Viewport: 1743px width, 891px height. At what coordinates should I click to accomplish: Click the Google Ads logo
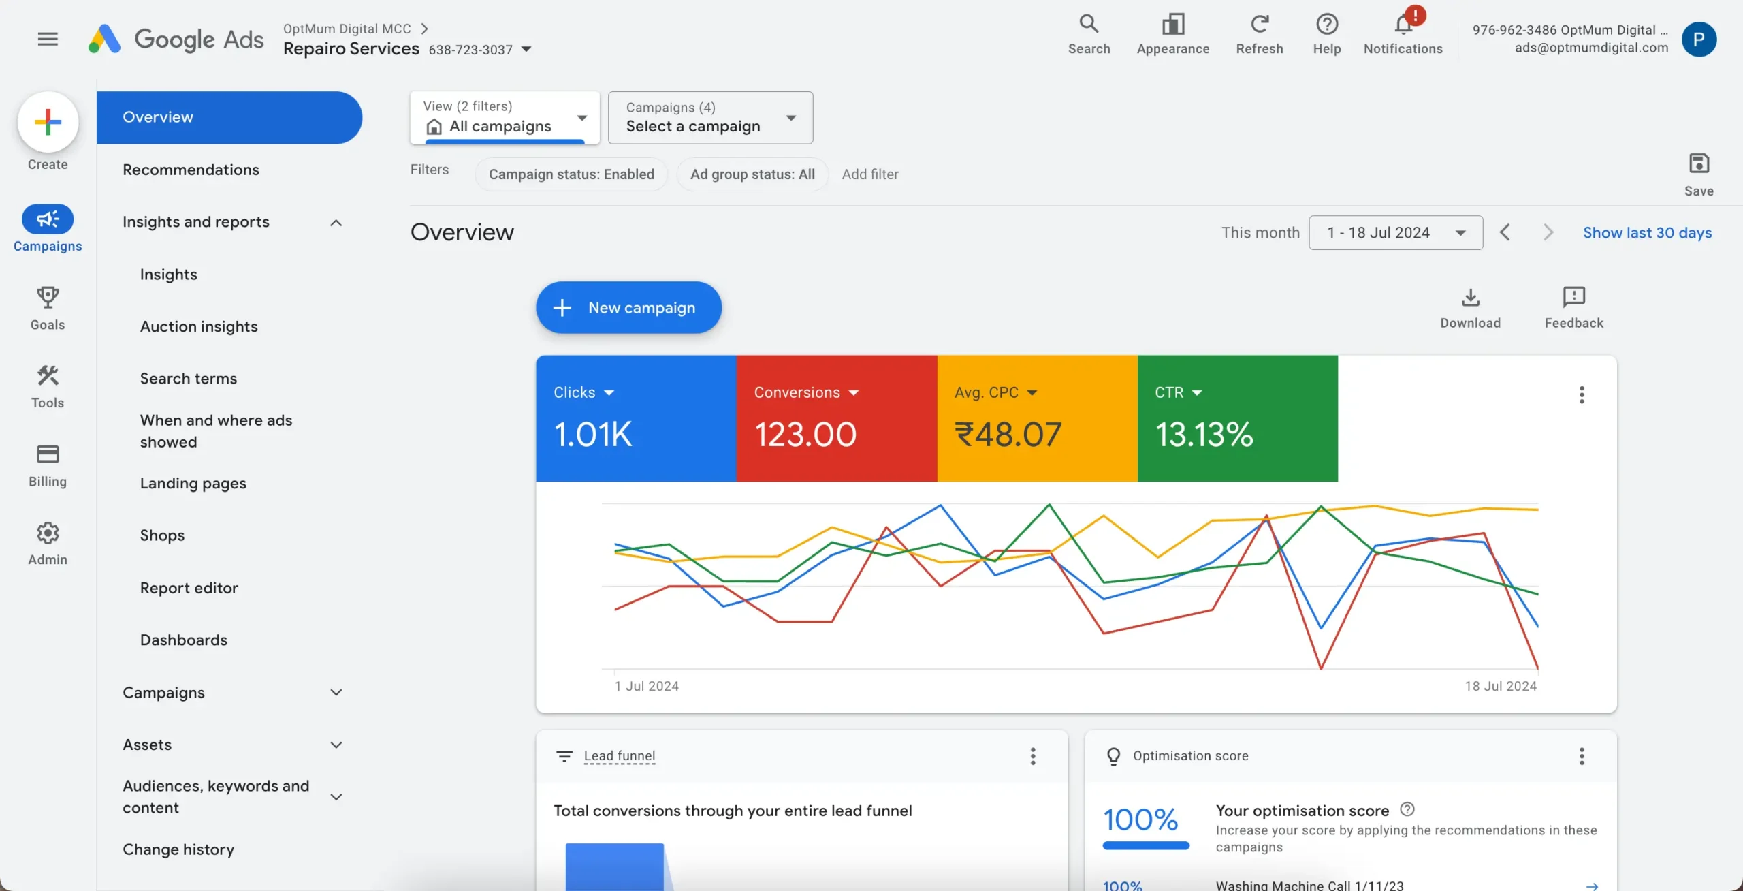(x=176, y=39)
